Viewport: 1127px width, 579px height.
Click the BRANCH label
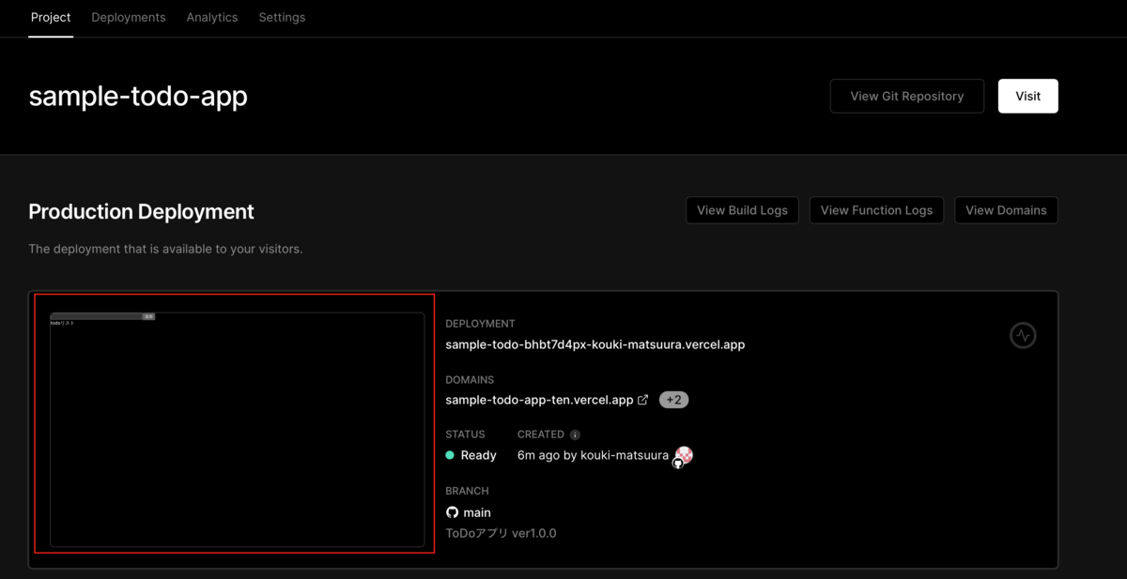coord(467,491)
